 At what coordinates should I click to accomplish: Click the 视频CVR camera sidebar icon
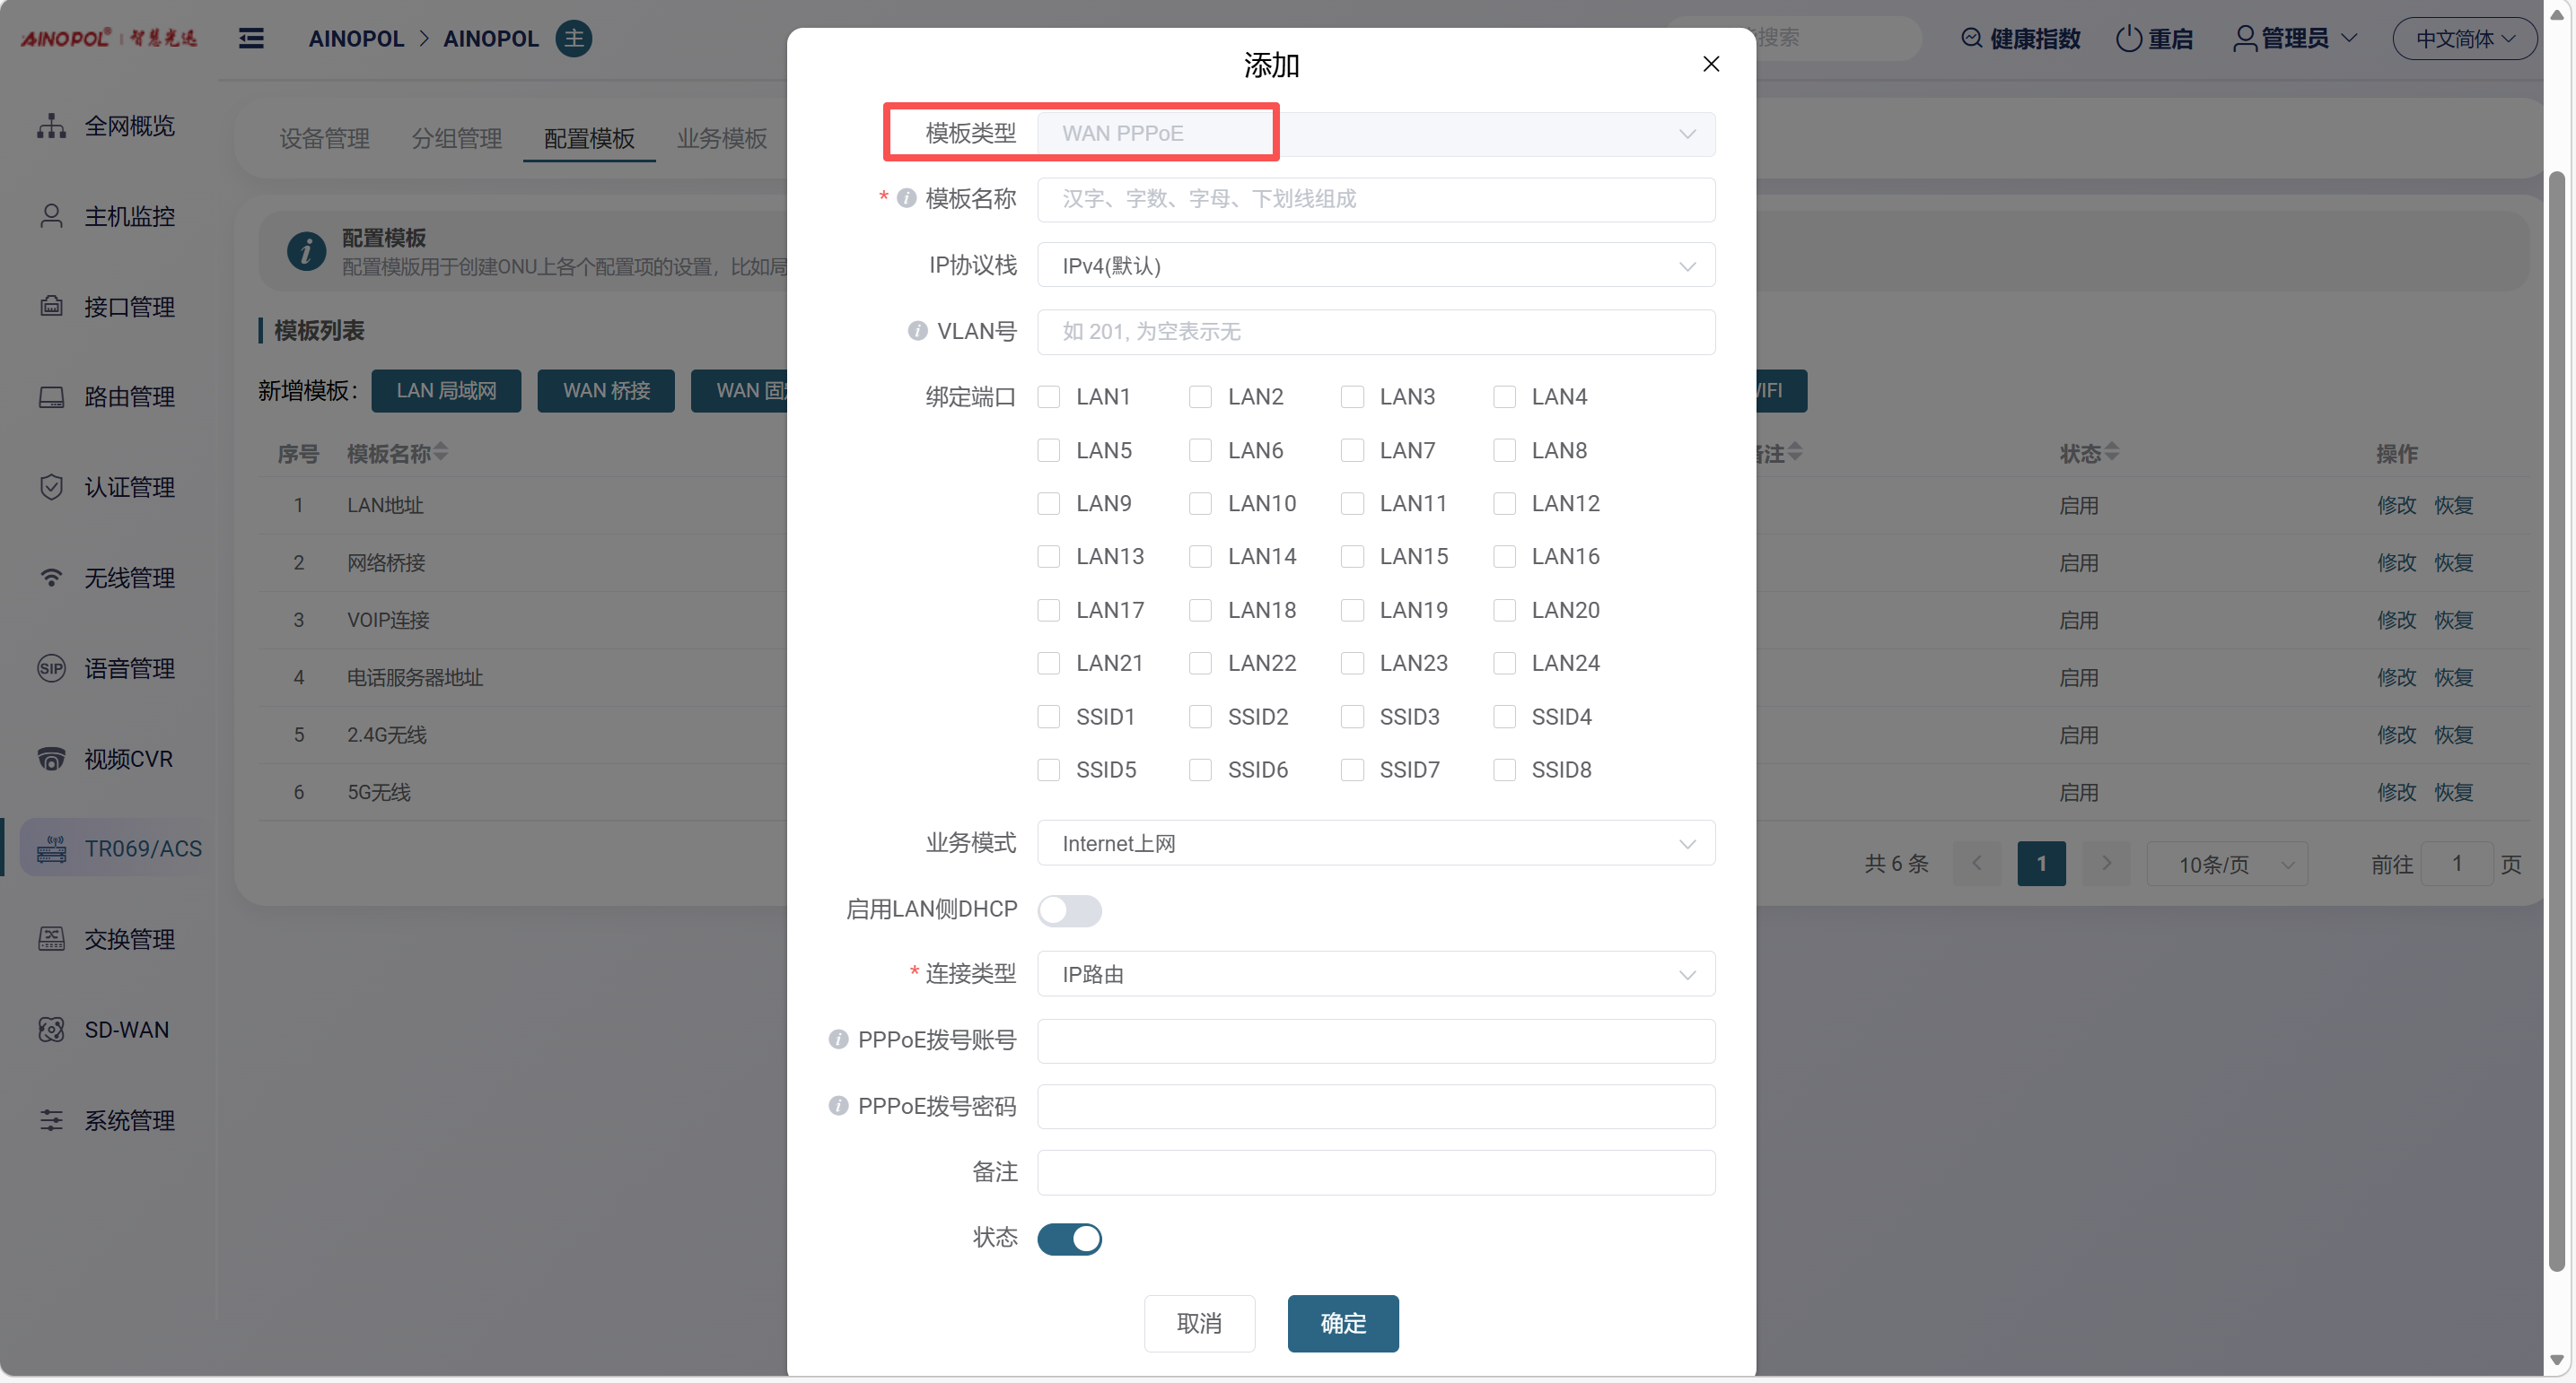pyautogui.click(x=51, y=759)
